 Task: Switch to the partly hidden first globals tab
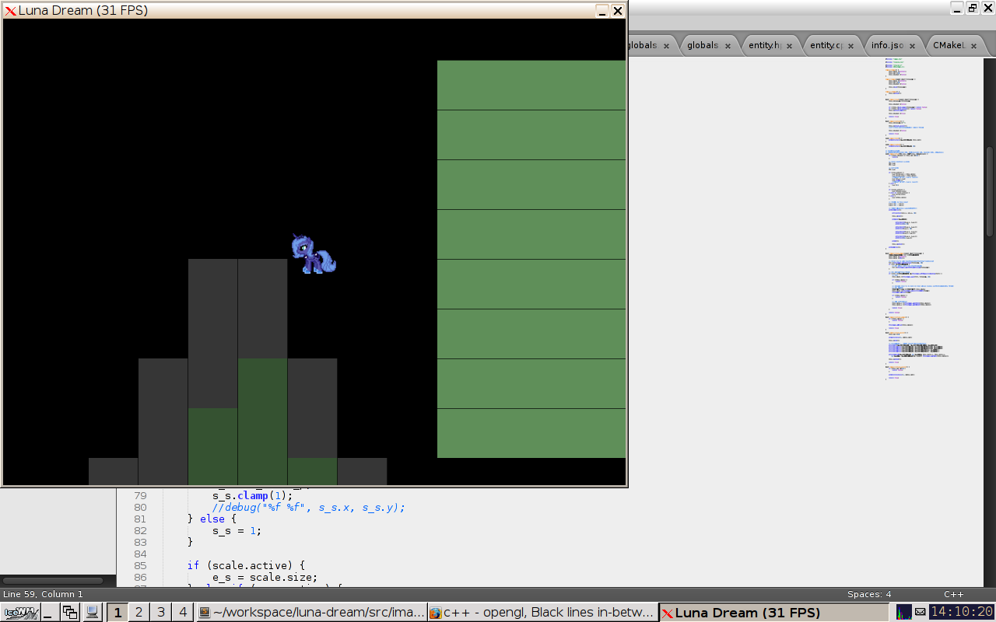[x=652, y=45]
